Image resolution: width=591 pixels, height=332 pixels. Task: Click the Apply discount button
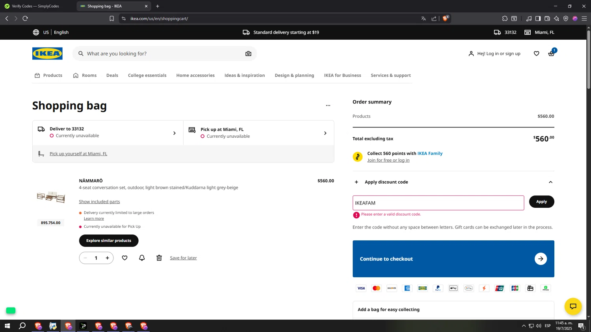(x=541, y=202)
